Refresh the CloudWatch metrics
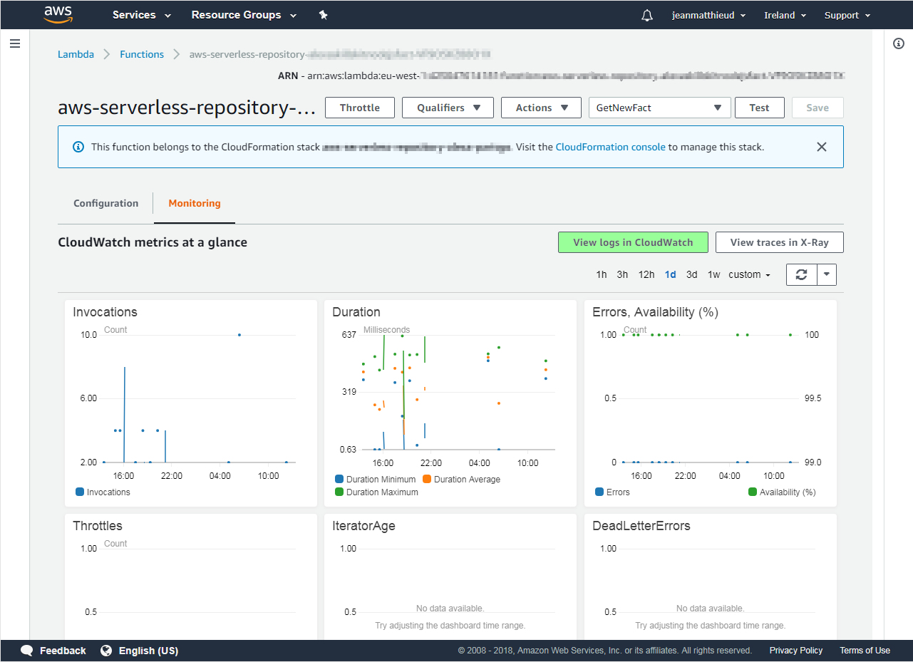Screen dimensions: 913x662 [801, 274]
